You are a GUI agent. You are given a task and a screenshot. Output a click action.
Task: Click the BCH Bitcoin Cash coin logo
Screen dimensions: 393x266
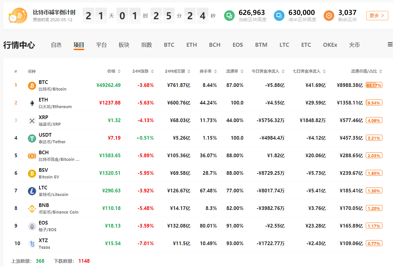[x=32, y=156]
